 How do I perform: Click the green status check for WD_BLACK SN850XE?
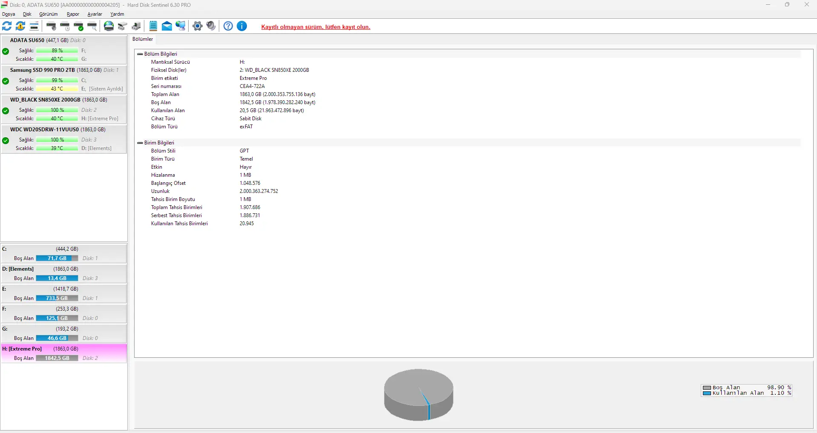(6, 111)
